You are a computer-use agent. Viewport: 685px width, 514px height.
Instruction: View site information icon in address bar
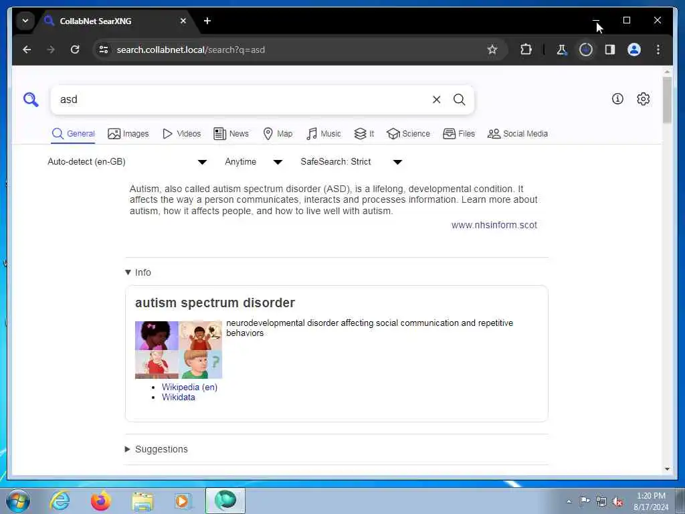point(104,50)
